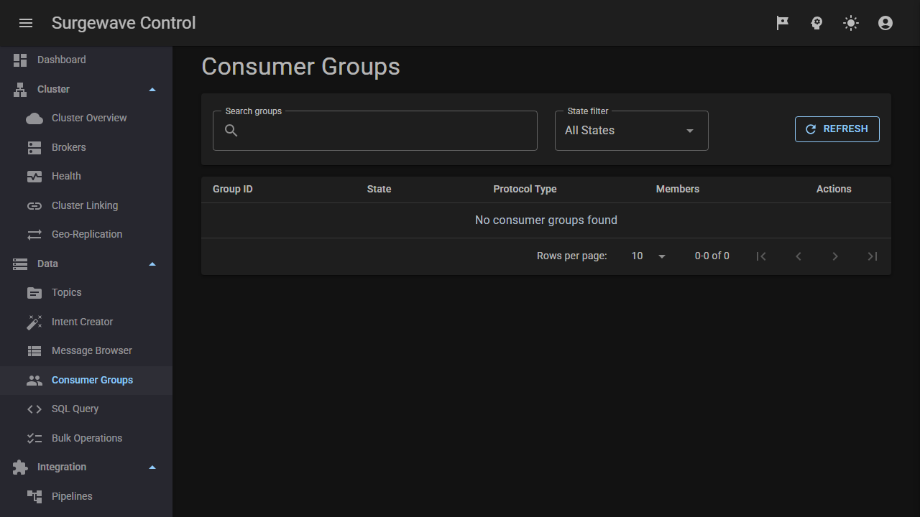
Task: Click the Message Browser list icon
Action: click(x=34, y=351)
